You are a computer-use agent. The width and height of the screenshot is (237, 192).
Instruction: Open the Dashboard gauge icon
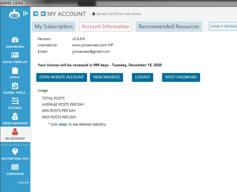[15, 40]
